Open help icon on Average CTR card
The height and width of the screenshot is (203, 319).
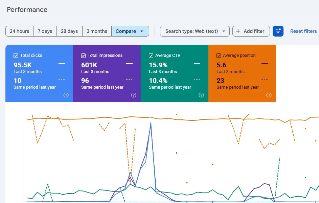tap(201, 95)
